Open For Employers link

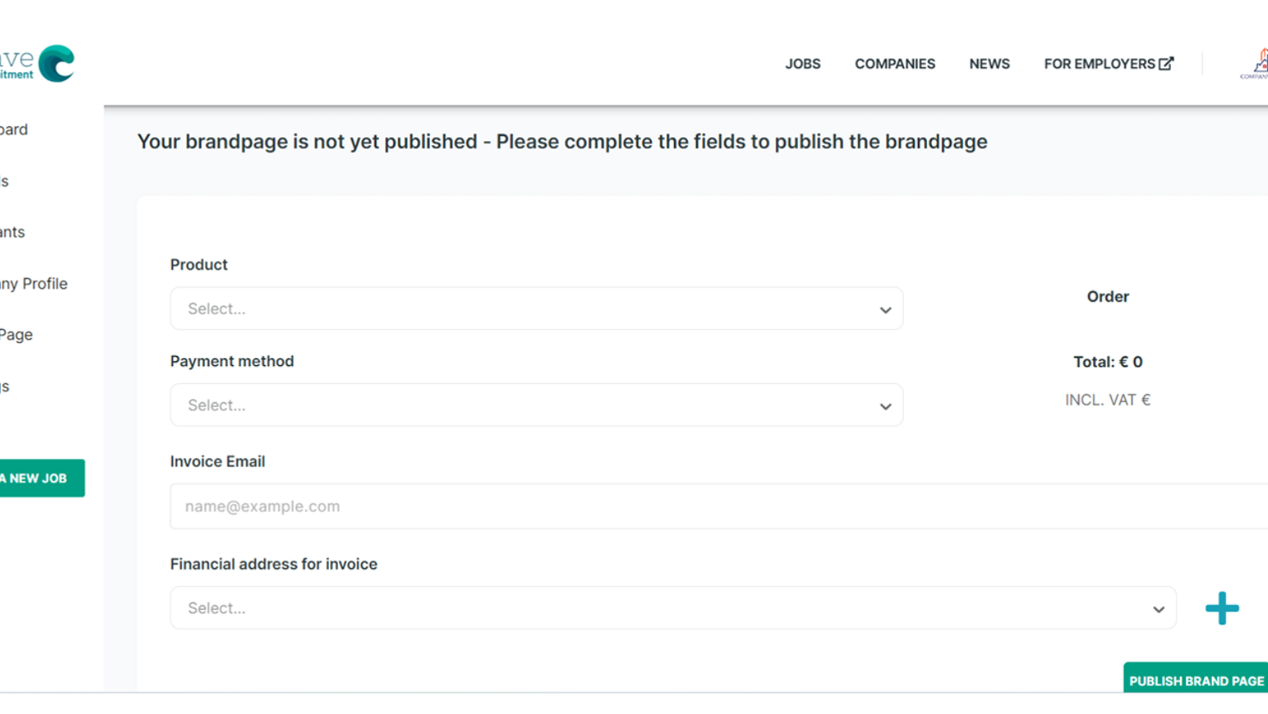point(1109,64)
